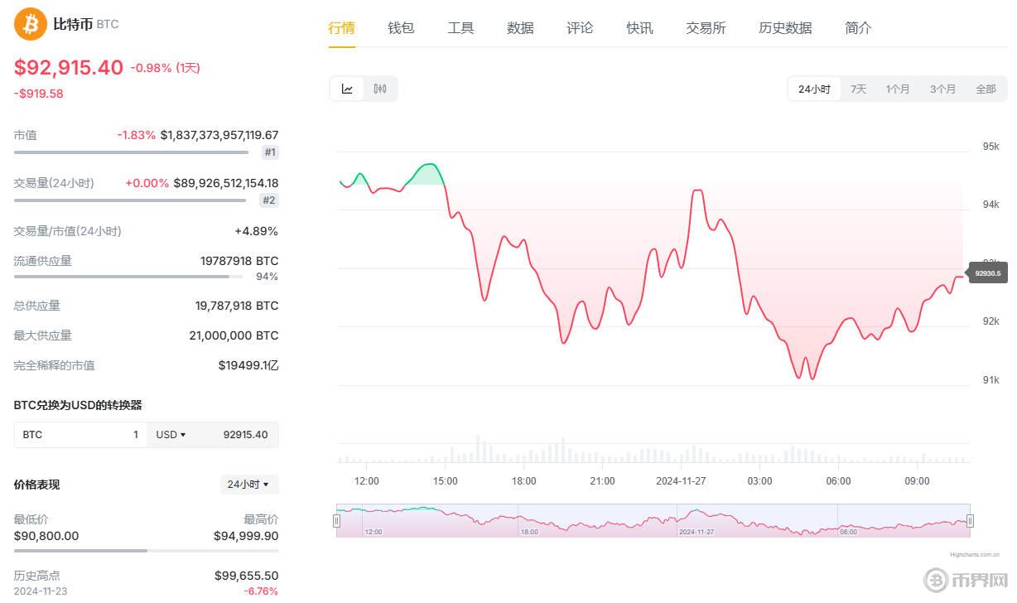Click the 92930.5 price tooltip marker
The width and height of the screenshot is (1017, 603).
(x=986, y=273)
